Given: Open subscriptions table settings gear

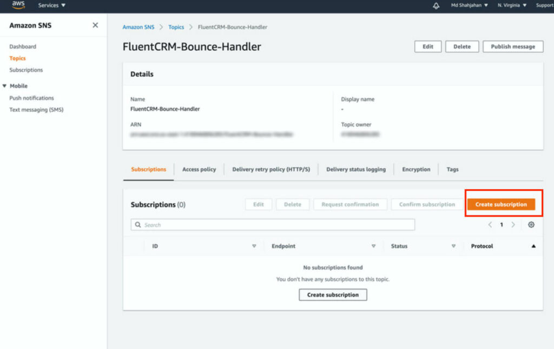Looking at the screenshot, I should click(x=531, y=225).
